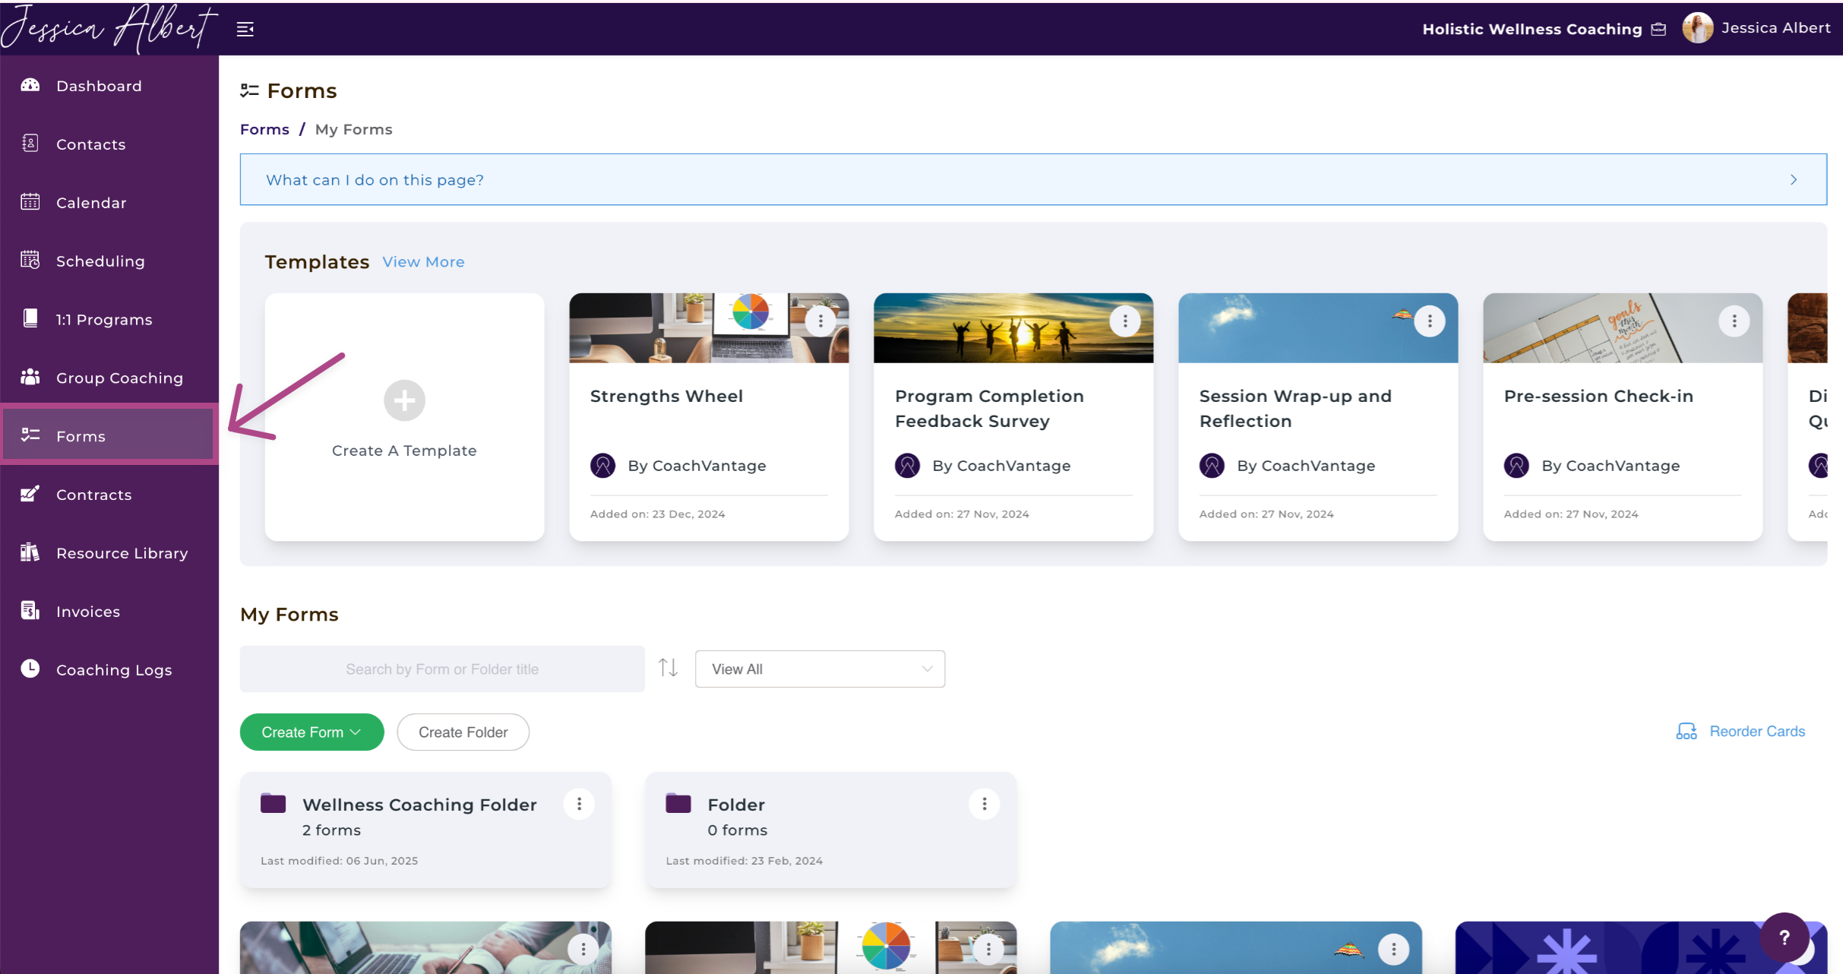This screenshot has height=974, width=1843.
Task: Open the Pre-session Check-in template title
Action: point(1598,397)
